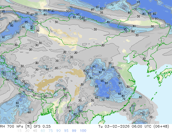Image resolution: width=172 pixels, height=133 pixels.
Task: Click the 'GFS 0.25' model label
Action: (x=42, y=126)
